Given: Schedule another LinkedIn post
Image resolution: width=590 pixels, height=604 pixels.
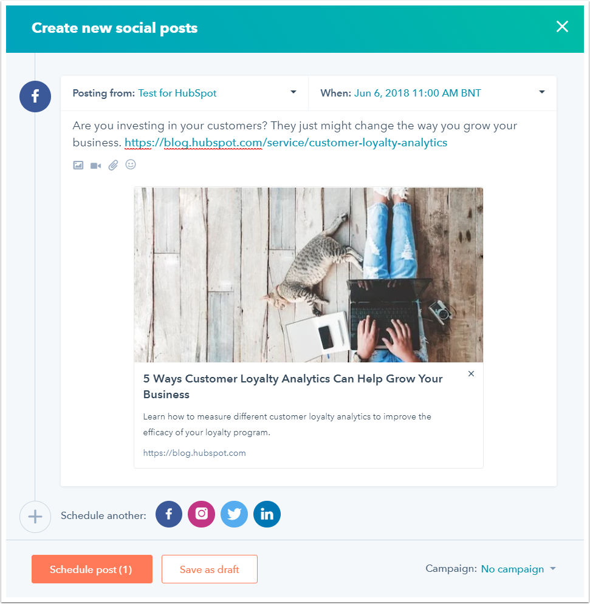Looking at the screenshot, I should click(267, 514).
